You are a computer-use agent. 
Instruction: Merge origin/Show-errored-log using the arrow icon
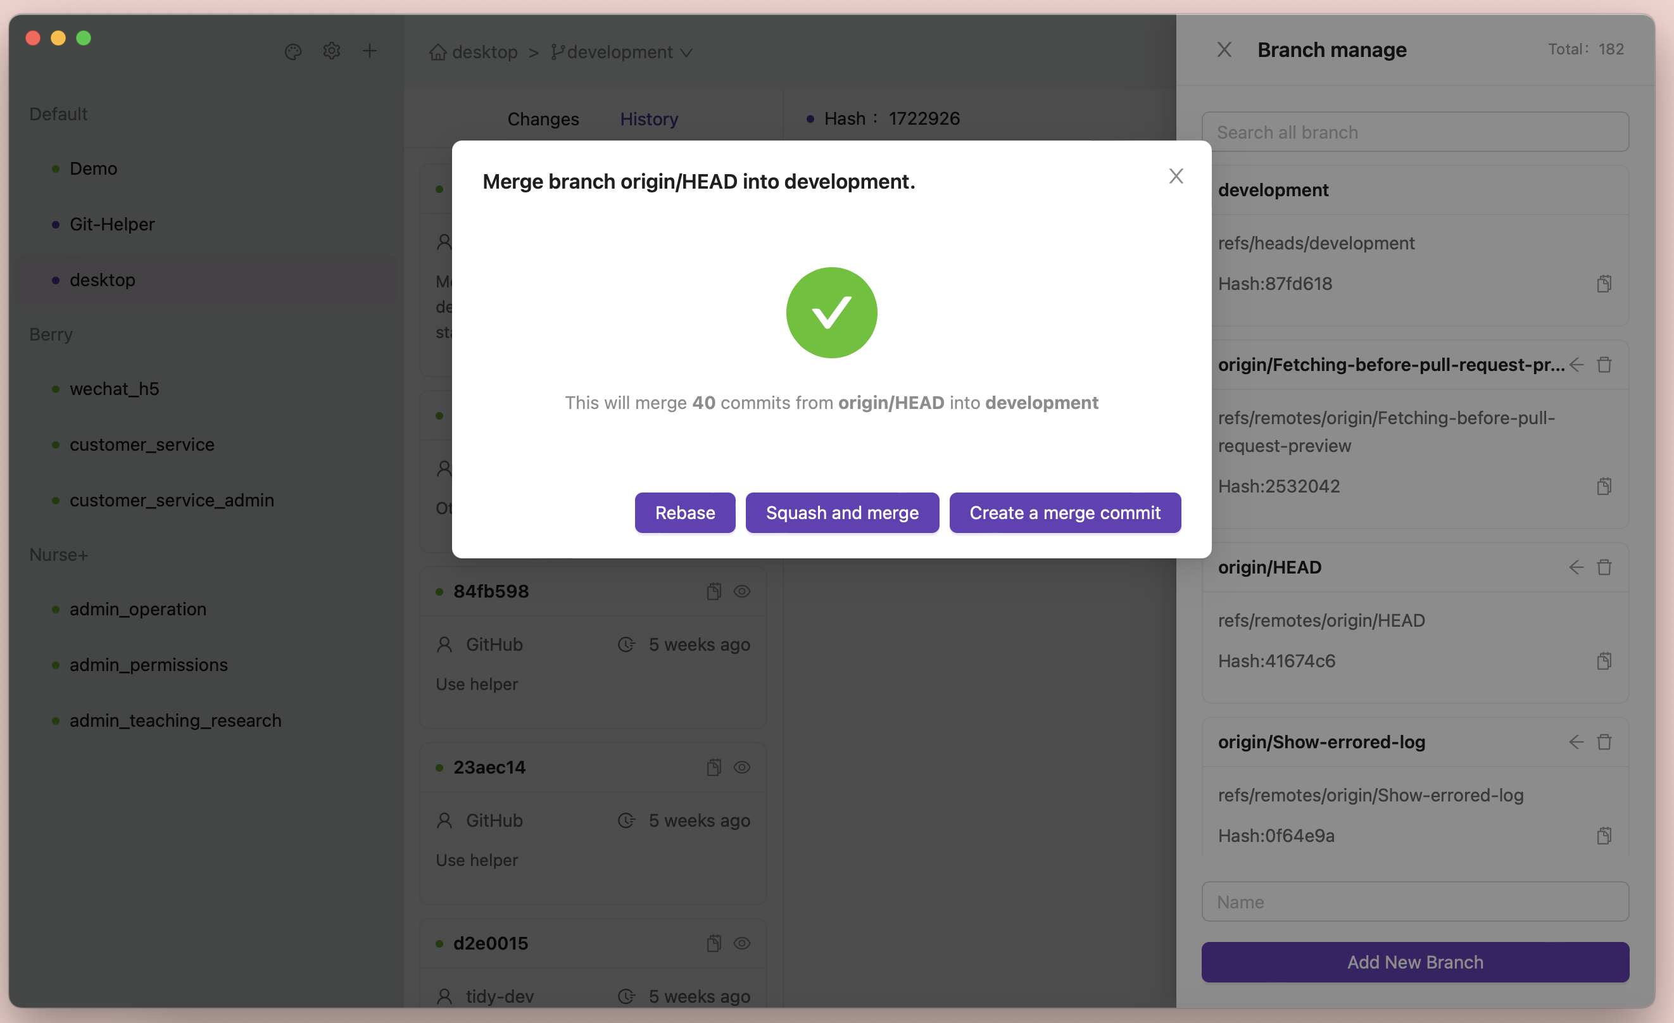[1576, 742]
